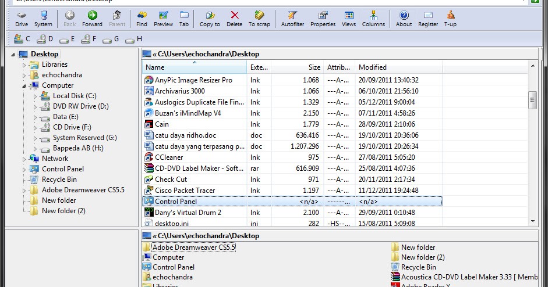Image resolution: width=548 pixels, height=287 pixels.
Task: Select the Check Cut shortcut row
Action: (x=292, y=180)
